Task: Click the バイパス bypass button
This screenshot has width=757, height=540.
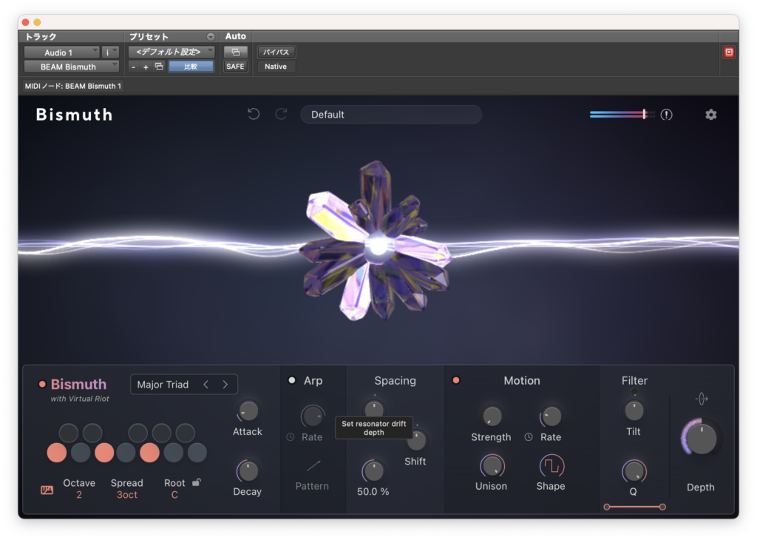Action: pyautogui.click(x=276, y=53)
